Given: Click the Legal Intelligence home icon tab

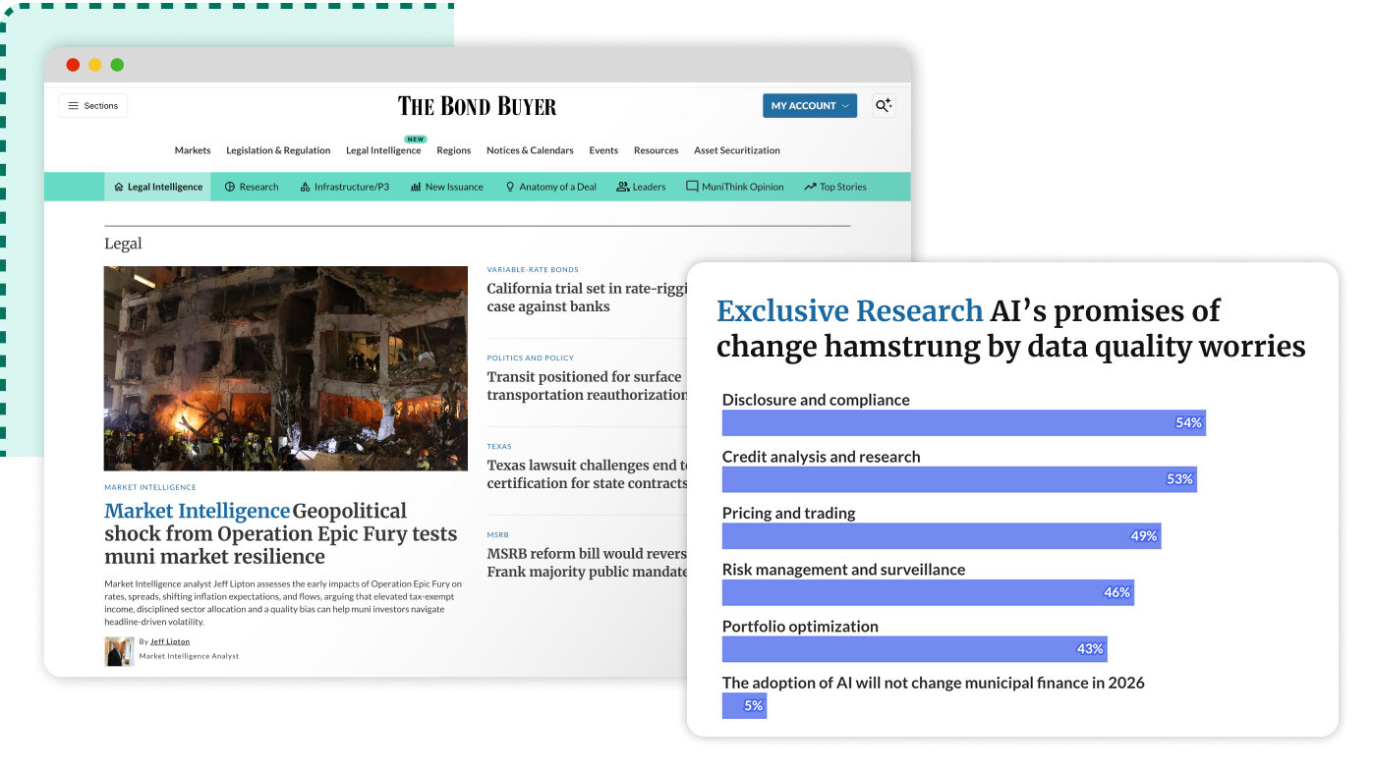Looking at the screenshot, I should point(157,187).
